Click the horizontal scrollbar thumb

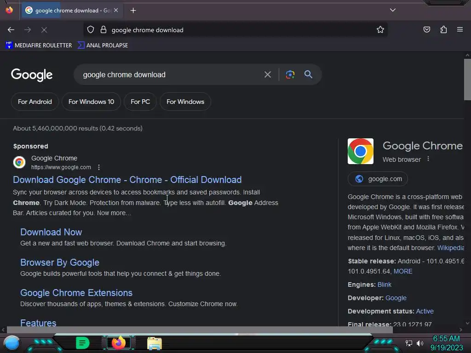(200, 330)
